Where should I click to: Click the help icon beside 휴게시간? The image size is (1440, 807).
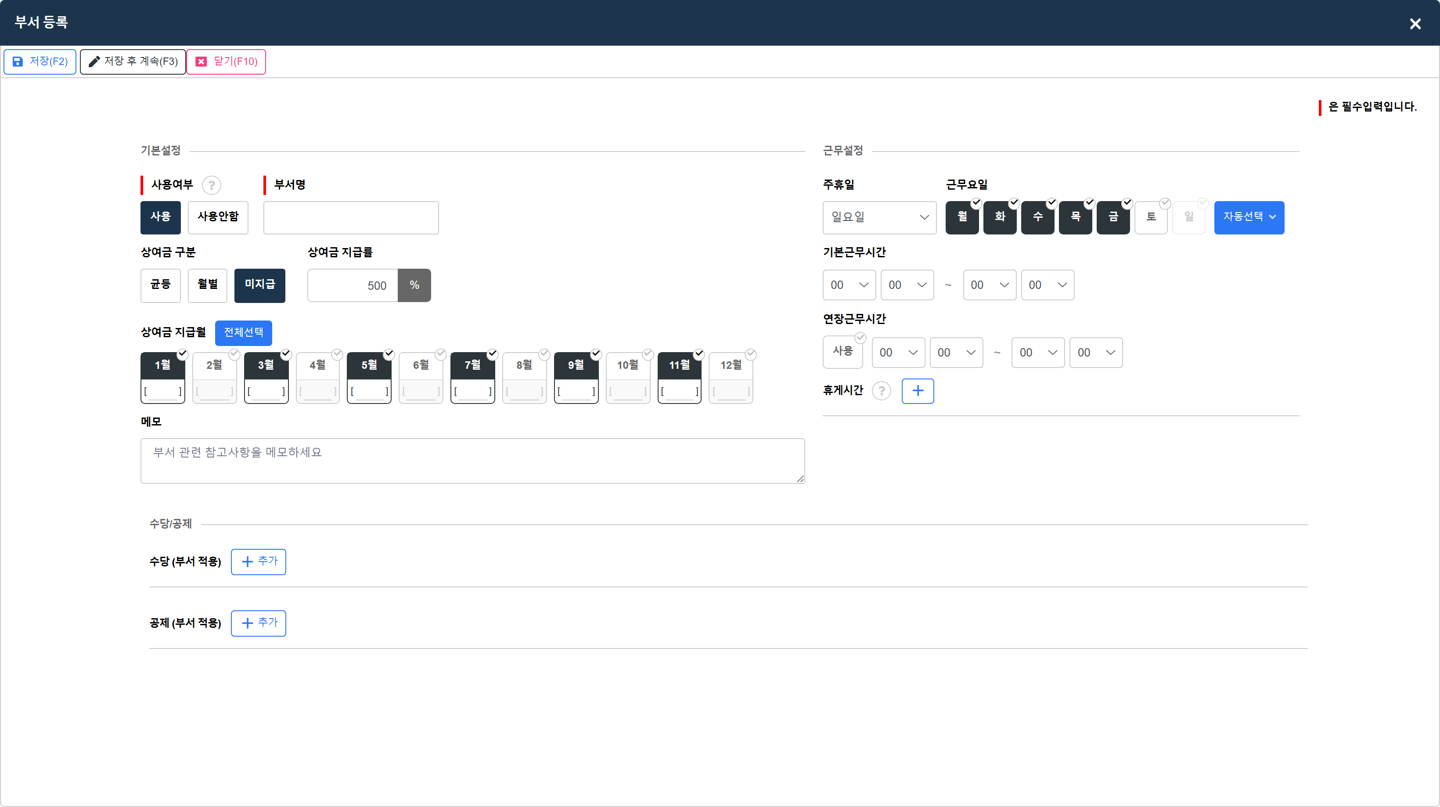[882, 391]
